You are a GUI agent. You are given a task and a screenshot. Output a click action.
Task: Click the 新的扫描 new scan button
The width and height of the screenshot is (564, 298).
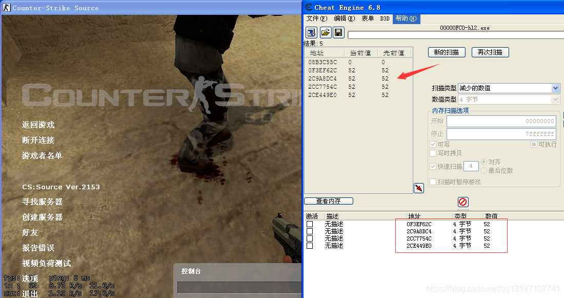click(447, 52)
